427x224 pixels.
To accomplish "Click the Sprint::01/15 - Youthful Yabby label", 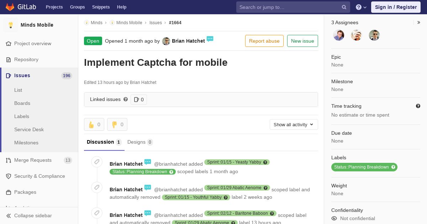I will (193, 197).
